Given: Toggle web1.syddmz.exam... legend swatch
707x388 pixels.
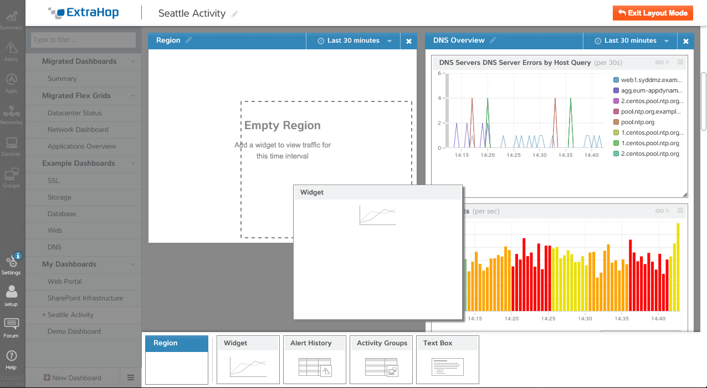Looking at the screenshot, I should [616, 80].
